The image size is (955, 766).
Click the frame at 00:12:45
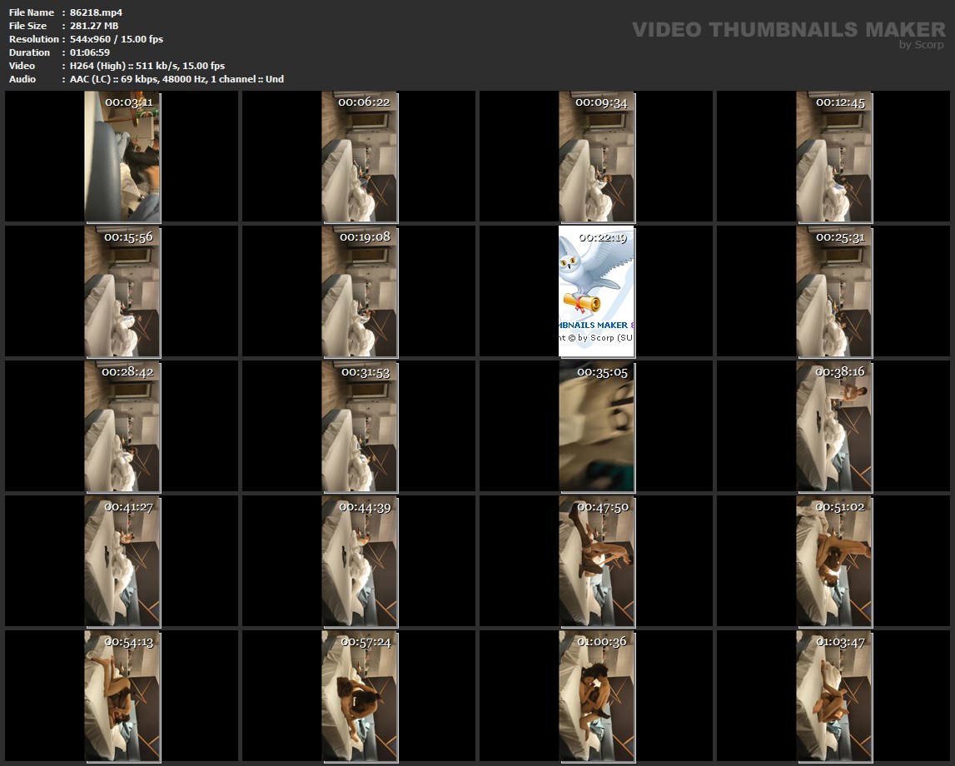tap(834, 157)
